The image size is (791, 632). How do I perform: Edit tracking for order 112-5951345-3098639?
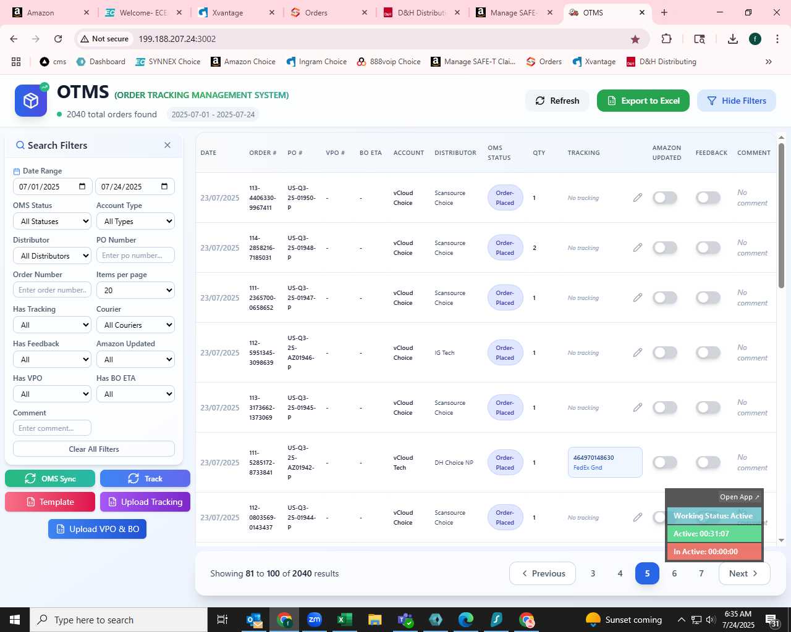coord(638,352)
